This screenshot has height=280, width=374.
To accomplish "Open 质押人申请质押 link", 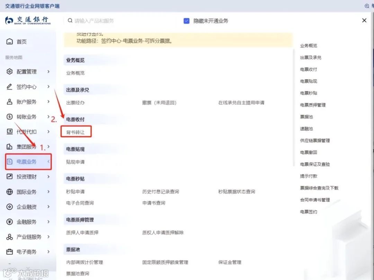I will [82, 233].
